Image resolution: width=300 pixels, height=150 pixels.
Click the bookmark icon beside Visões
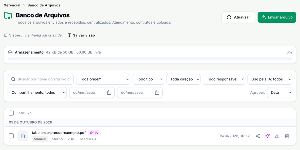[6, 35]
